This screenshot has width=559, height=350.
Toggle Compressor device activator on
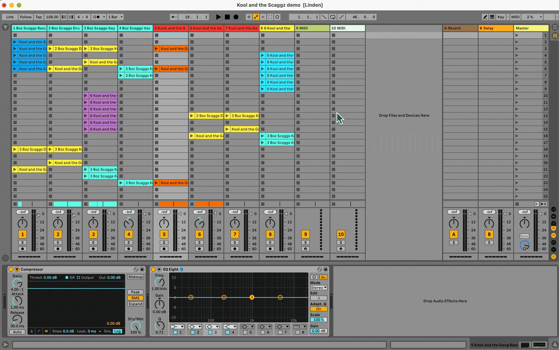point(11,269)
